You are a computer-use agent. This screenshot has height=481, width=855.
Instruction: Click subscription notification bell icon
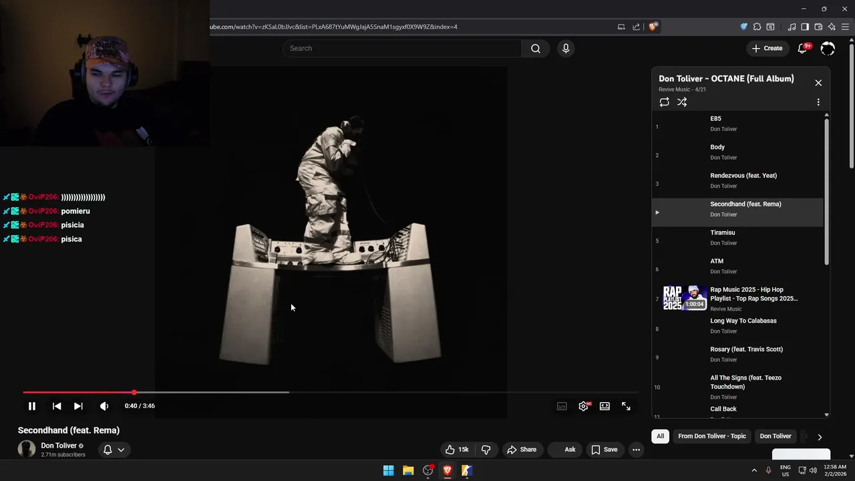(x=108, y=450)
